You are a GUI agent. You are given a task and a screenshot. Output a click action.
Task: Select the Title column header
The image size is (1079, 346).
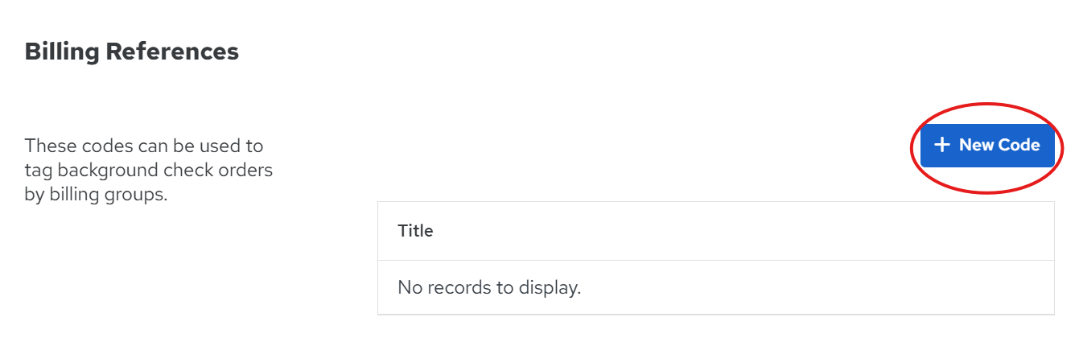[x=715, y=231]
